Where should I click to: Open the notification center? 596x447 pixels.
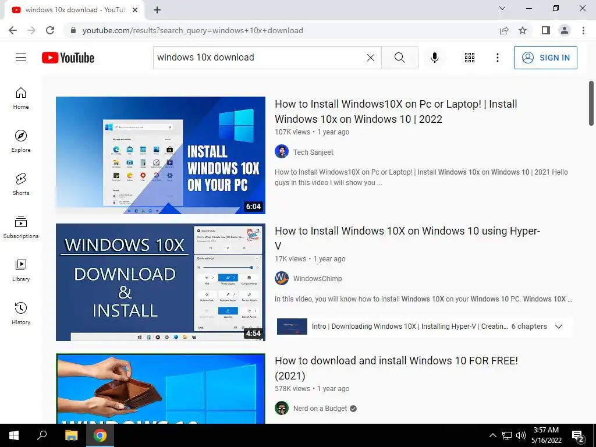point(578,437)
